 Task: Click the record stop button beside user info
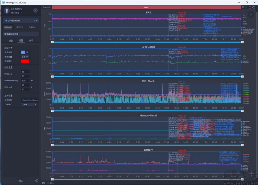(35, 11)
